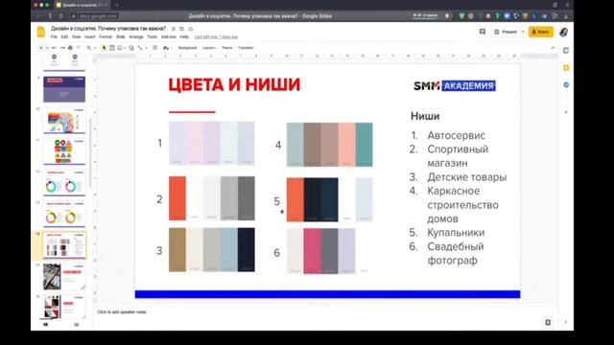The image size is (614, 345).
Task: Open the Tools menu
Action: coord(153,36)
